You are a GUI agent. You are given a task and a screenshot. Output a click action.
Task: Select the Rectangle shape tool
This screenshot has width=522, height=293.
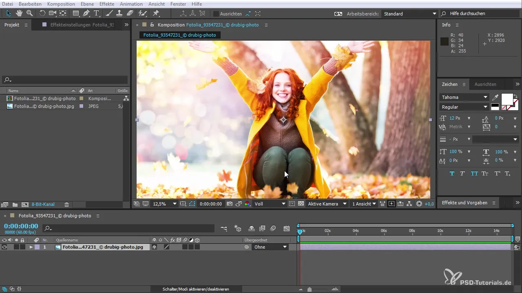tap(76, 13)
